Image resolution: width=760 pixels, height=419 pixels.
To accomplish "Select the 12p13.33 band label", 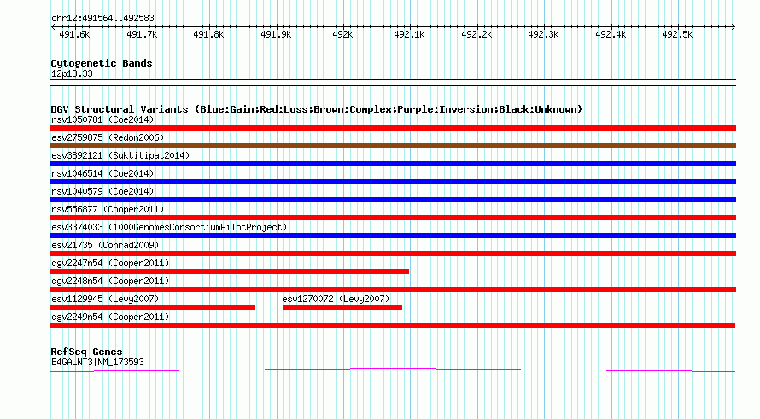I will tap(72, 73).
